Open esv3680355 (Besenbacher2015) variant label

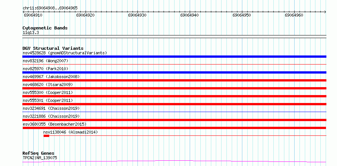click(x=55, y=124)
